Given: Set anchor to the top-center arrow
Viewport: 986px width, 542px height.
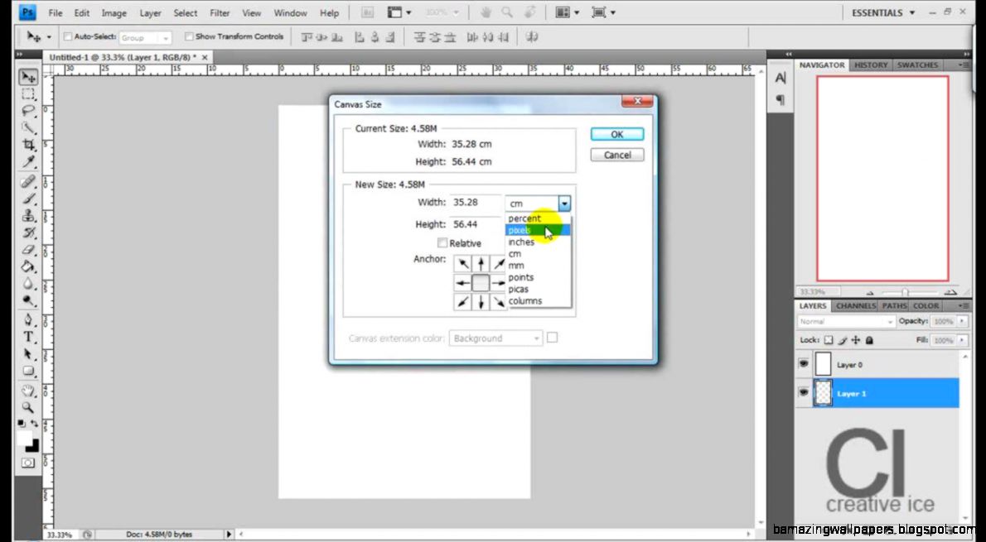Looking at the screenshot, I should [x=481, y=264].
